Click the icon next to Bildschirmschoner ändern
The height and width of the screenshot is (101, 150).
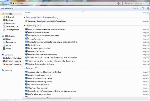pos(27,32)
